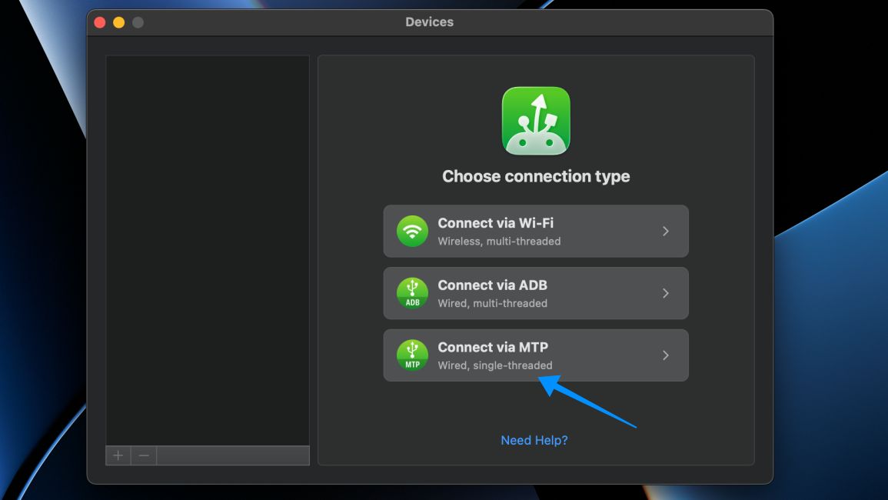Click the green Wi-Fi connection icon
This screenshot has height=500, width=888.
[x=412, y=231]
